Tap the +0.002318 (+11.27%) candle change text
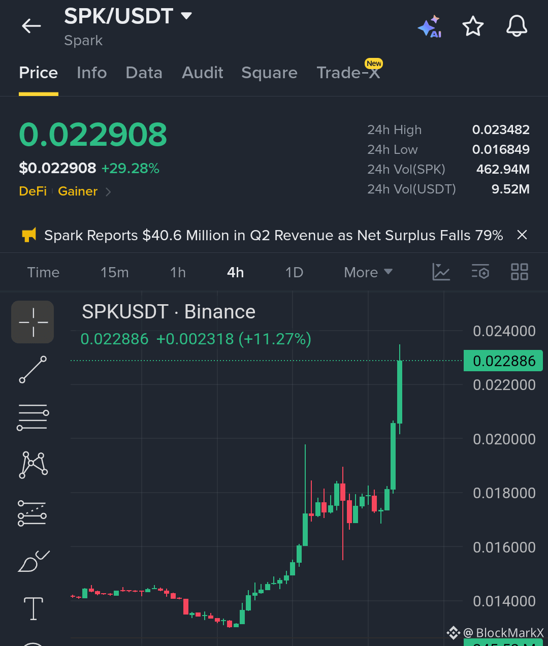 pyautogui.click(x=234, y=339)
